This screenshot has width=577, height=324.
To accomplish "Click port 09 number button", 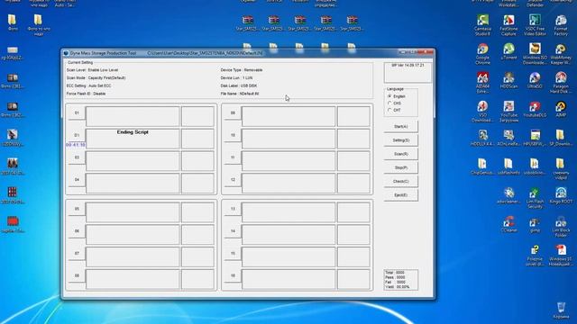I will (x=233, y=113).
